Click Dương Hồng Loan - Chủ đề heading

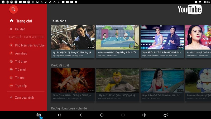pos(69,108)
